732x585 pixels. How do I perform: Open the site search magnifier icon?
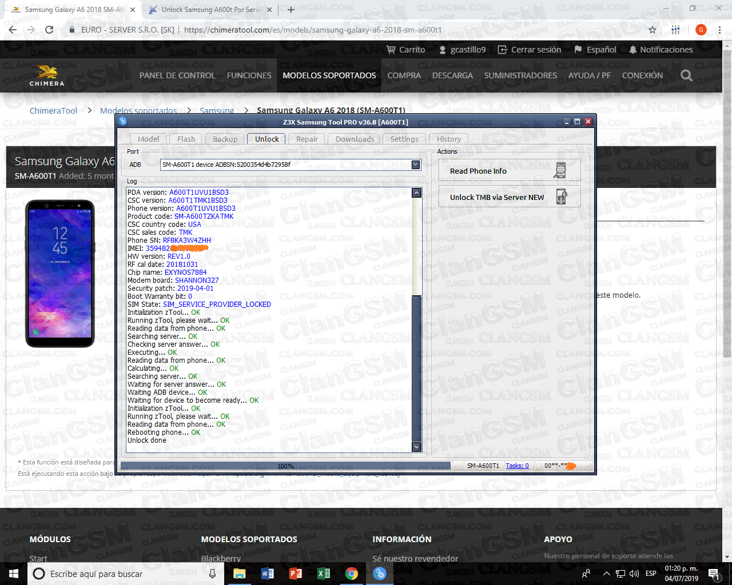coord(686,75)
